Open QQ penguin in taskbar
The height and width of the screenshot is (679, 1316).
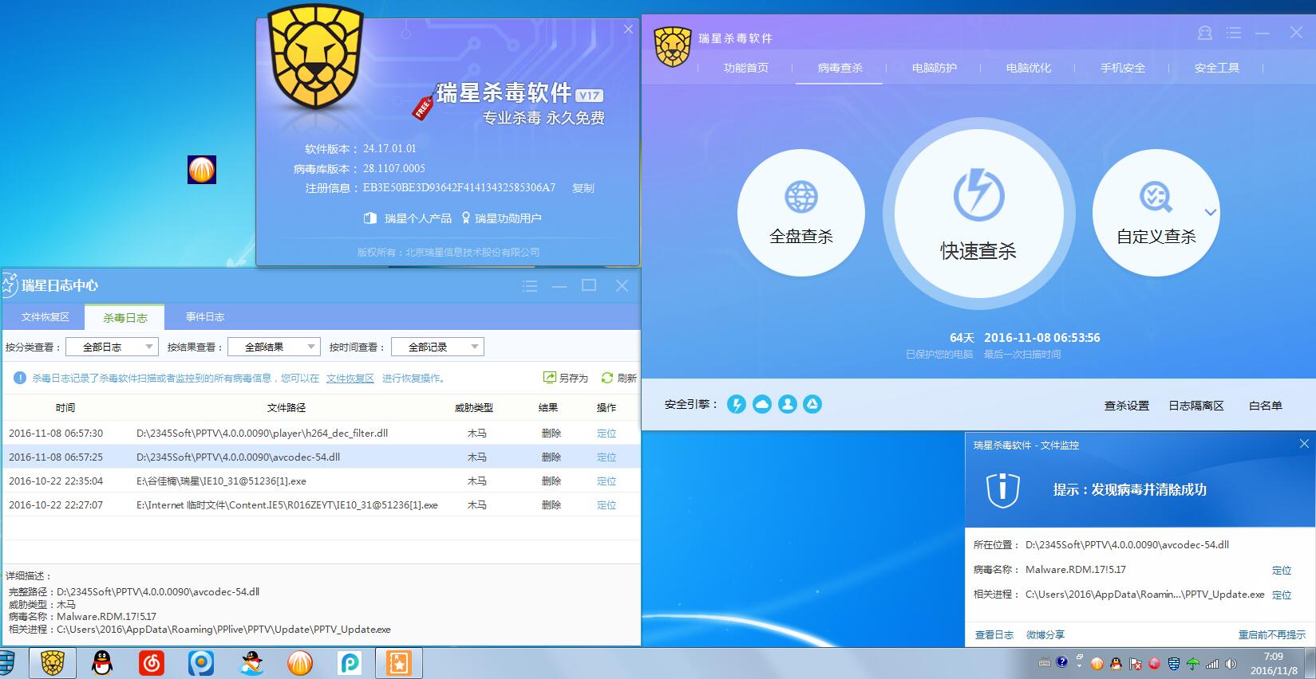point(102,663)
